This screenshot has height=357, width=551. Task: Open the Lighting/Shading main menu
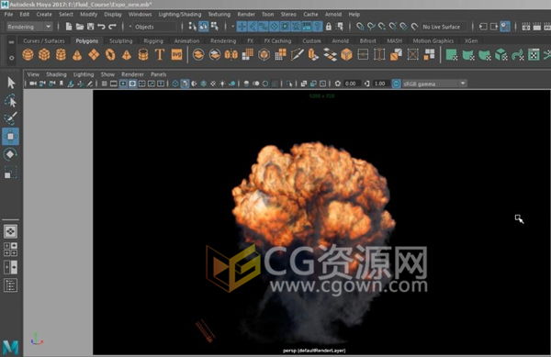[180, 15]
